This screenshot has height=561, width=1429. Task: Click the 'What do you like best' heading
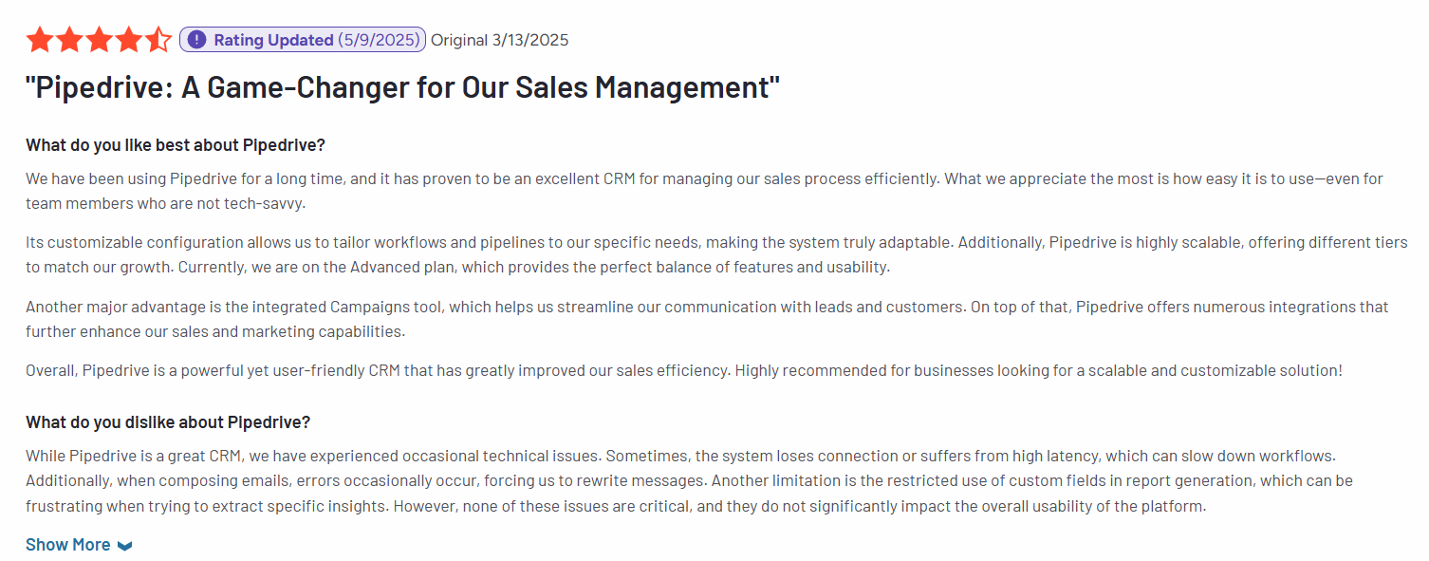click(176, 145)
